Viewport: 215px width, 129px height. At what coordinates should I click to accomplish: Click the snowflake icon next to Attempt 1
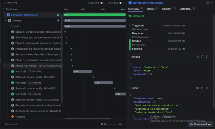coord(58,21)
